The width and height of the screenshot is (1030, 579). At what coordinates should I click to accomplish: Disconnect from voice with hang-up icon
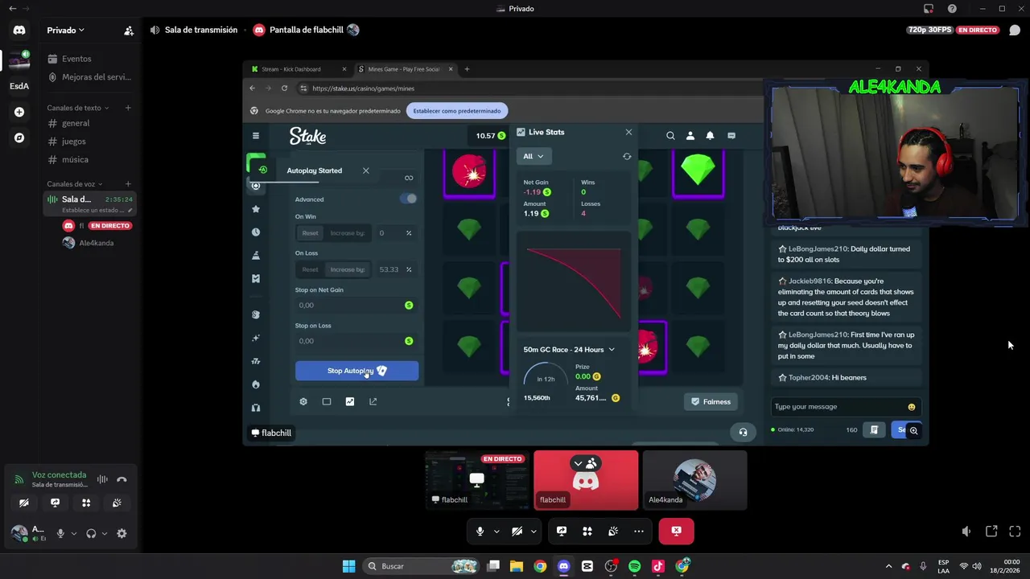click(x=122, y=479)
